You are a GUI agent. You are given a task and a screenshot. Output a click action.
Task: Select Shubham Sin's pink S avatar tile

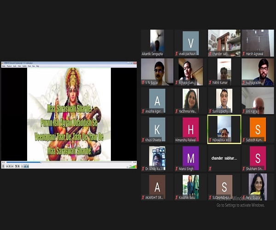(258, 158)
